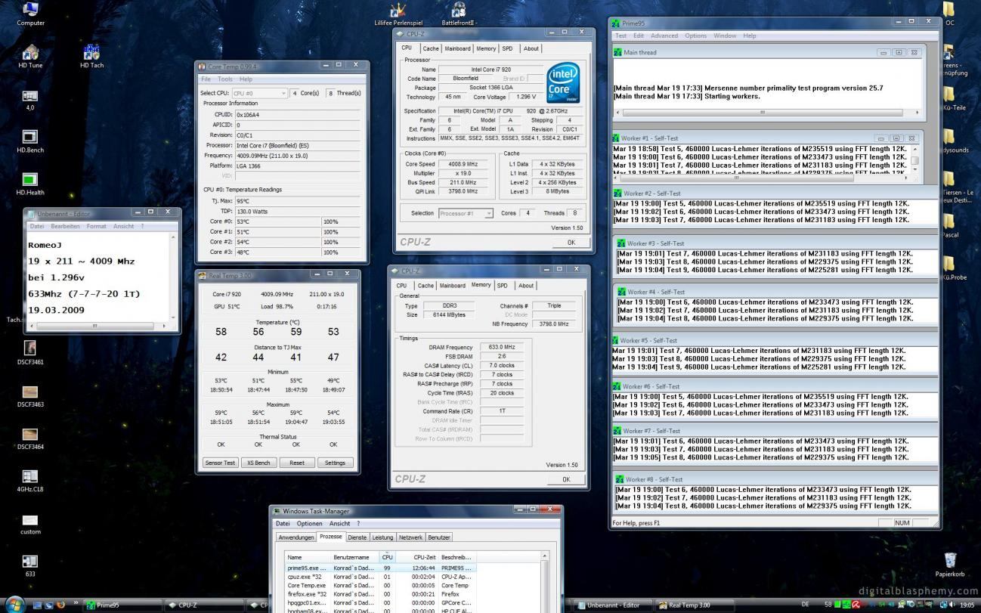Activate the Unbenannt - Editor taskbar button

point(612,605)
